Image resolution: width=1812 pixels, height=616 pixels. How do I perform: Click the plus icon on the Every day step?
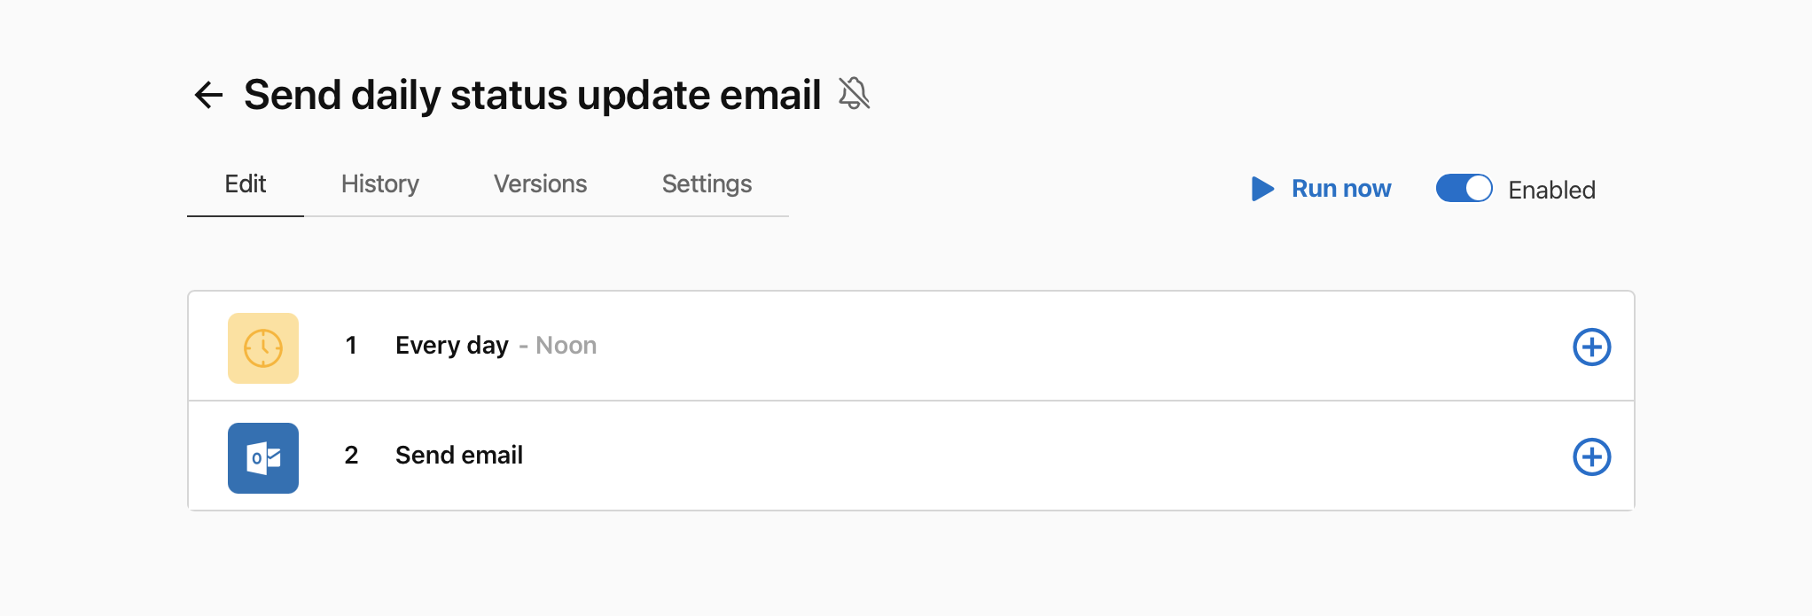[x=1591, y=347]
